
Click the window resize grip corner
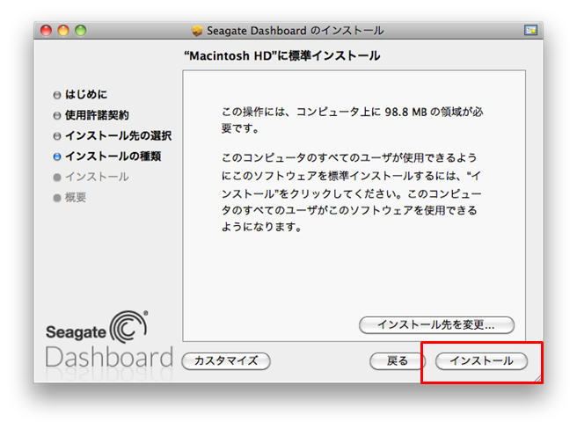coord(538,378)
